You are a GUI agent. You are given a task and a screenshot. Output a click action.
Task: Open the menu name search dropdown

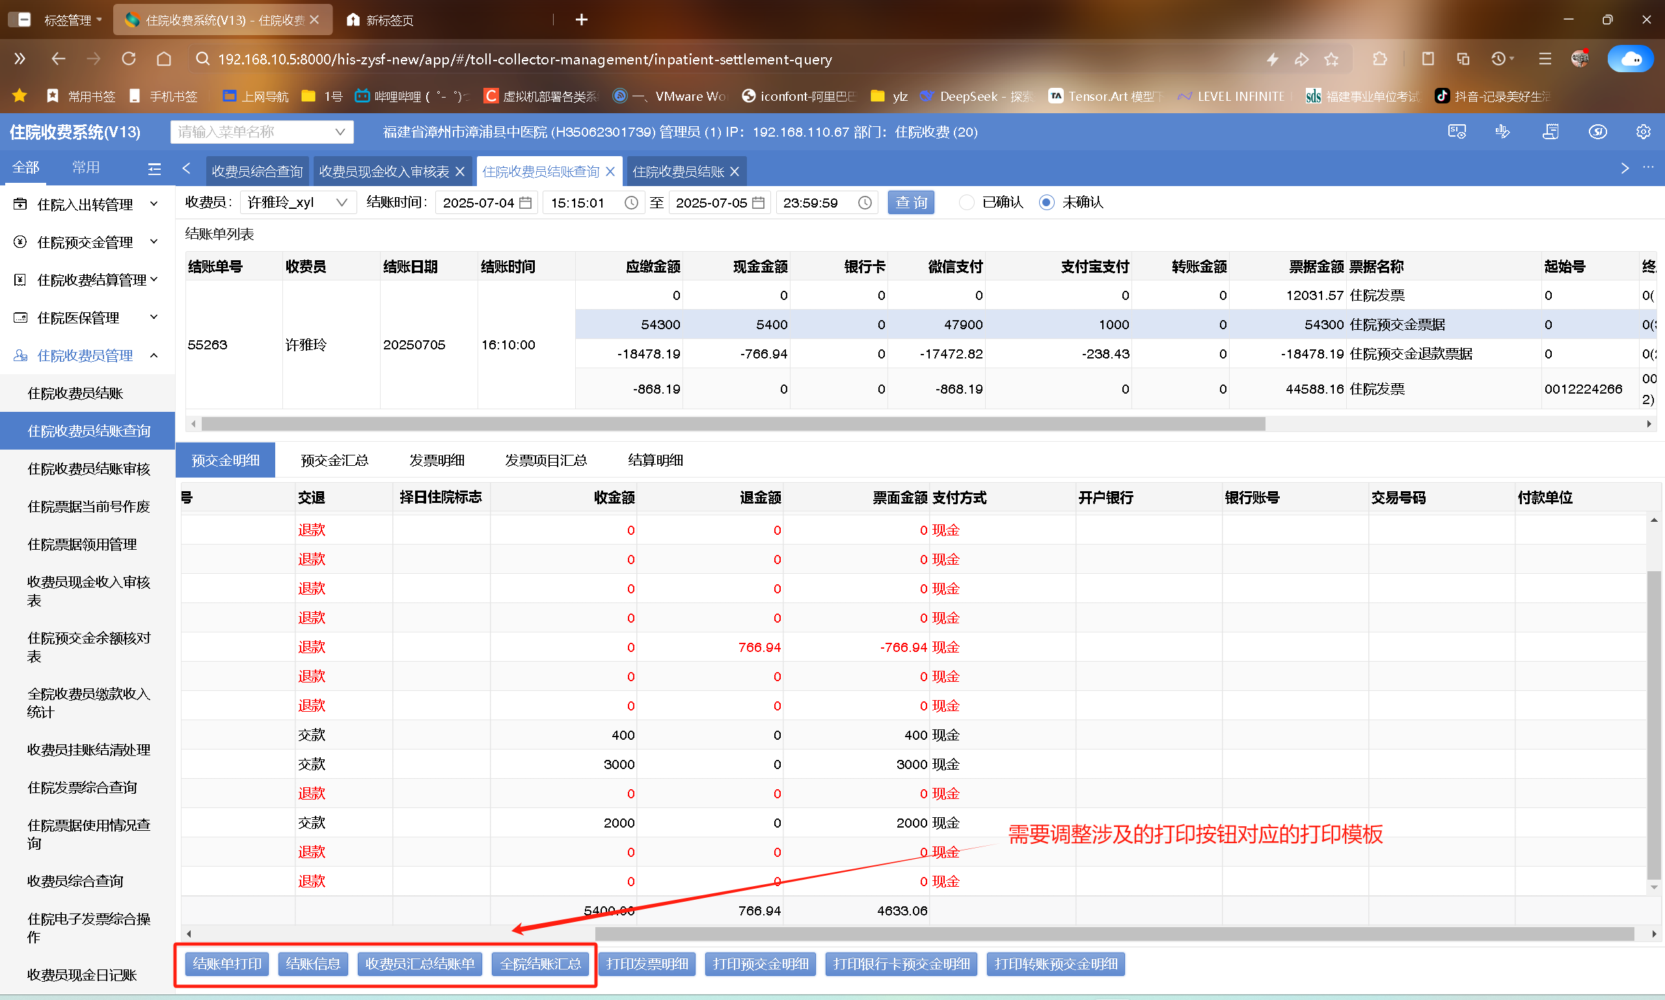coord(262,132)
